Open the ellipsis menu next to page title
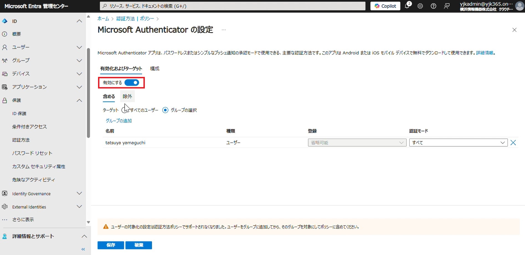This screenshot has height=255, width=525. pos(224,30)
